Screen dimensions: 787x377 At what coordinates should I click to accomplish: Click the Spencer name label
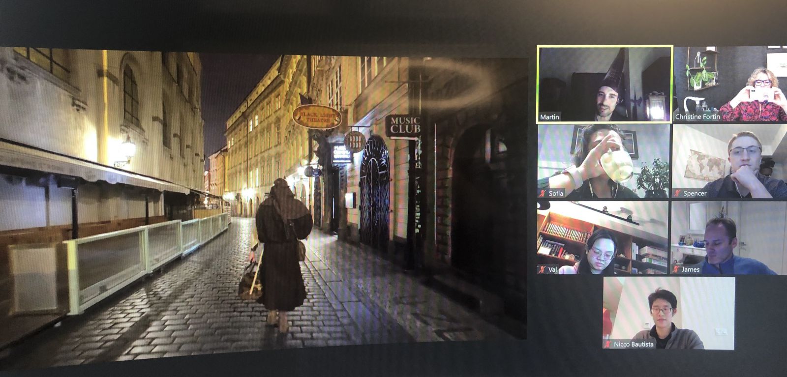pos(695,194)
